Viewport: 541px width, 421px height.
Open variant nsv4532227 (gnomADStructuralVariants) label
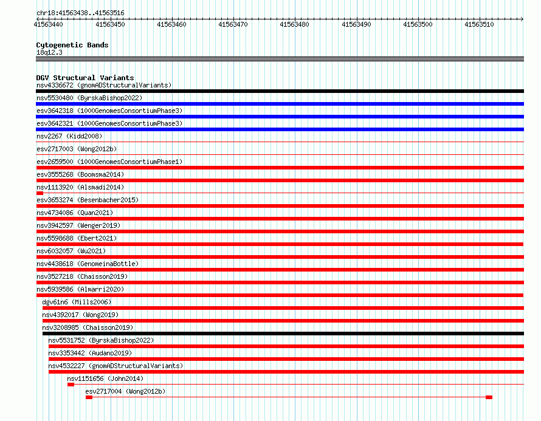(x=115, y=366)
